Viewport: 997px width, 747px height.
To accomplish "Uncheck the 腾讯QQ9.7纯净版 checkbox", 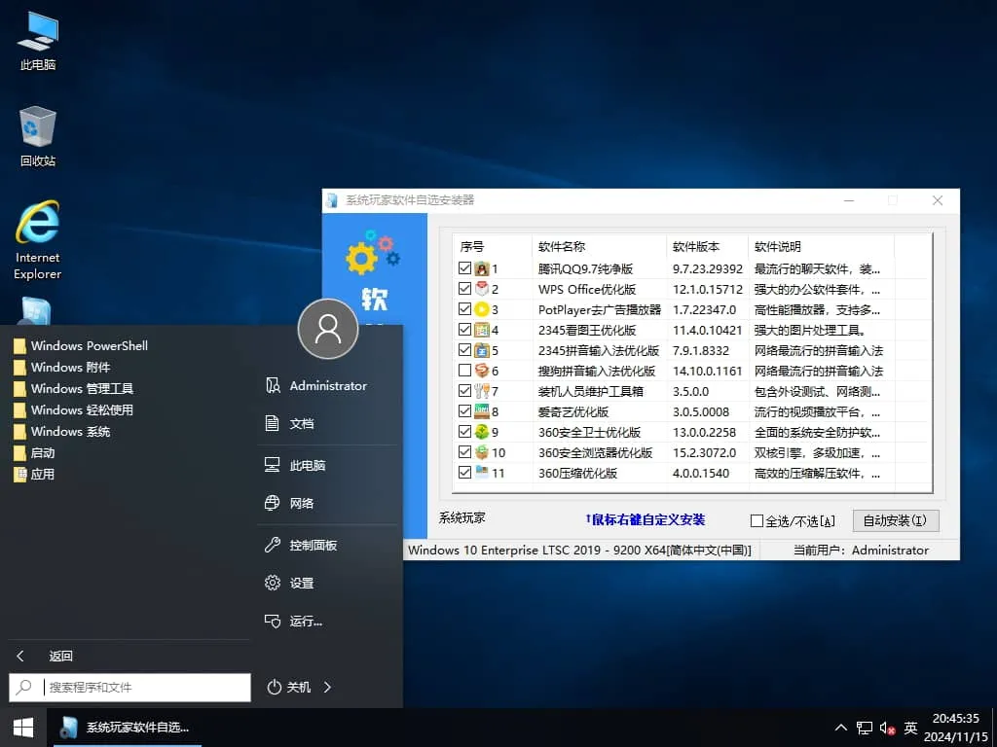I will click(x=464, y=268).
